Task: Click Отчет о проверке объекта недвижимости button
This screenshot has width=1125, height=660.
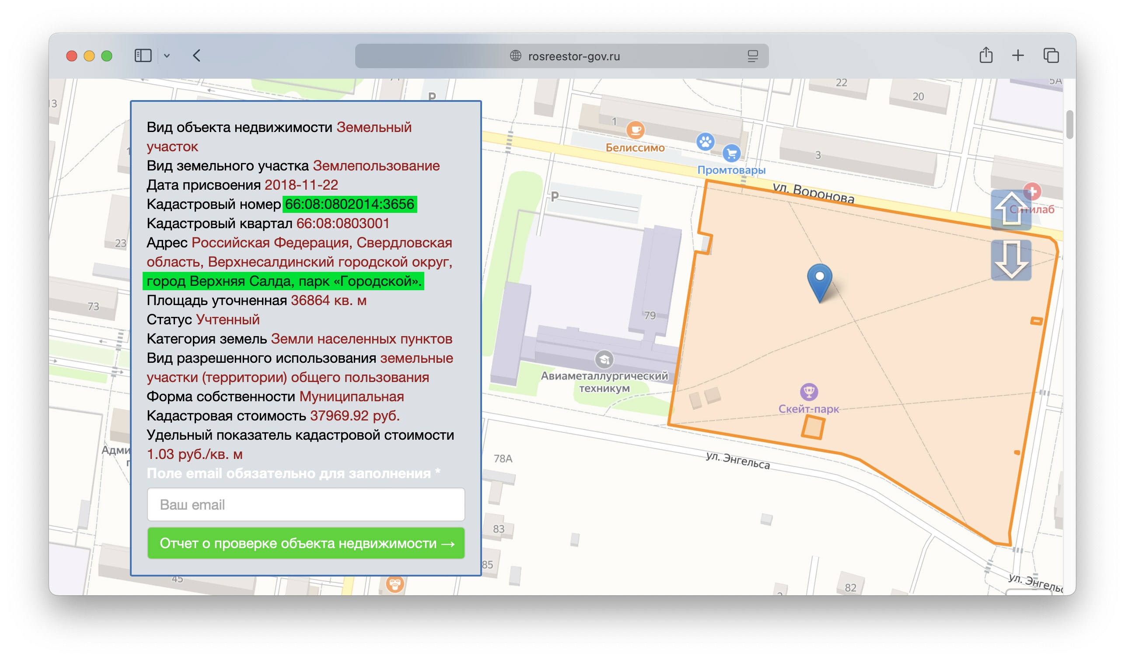Action: tap(306, 544)
